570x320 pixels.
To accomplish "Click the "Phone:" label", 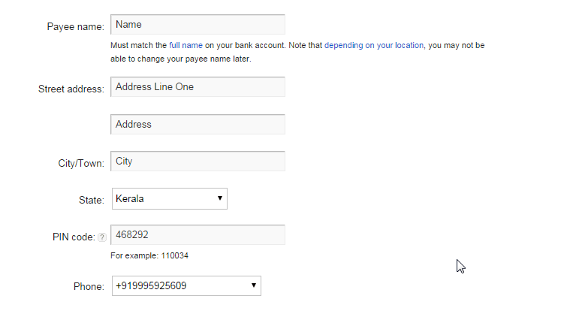I will point(89,286).
